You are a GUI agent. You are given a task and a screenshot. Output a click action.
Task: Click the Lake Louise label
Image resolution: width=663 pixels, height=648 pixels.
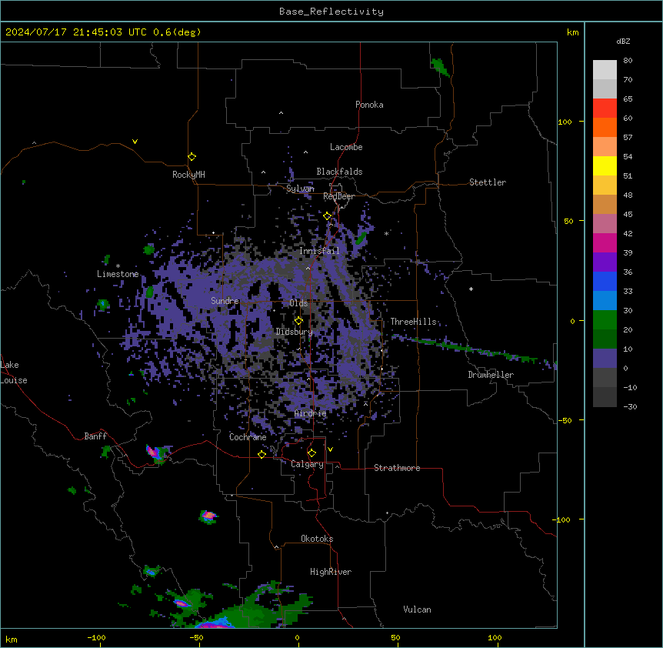point(14,372)
